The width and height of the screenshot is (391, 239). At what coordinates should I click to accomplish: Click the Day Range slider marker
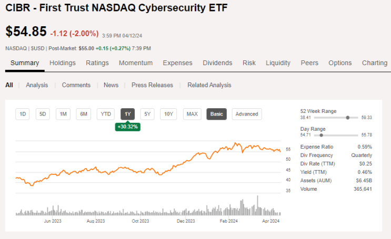pyautogui.click(x=322, y=135)
